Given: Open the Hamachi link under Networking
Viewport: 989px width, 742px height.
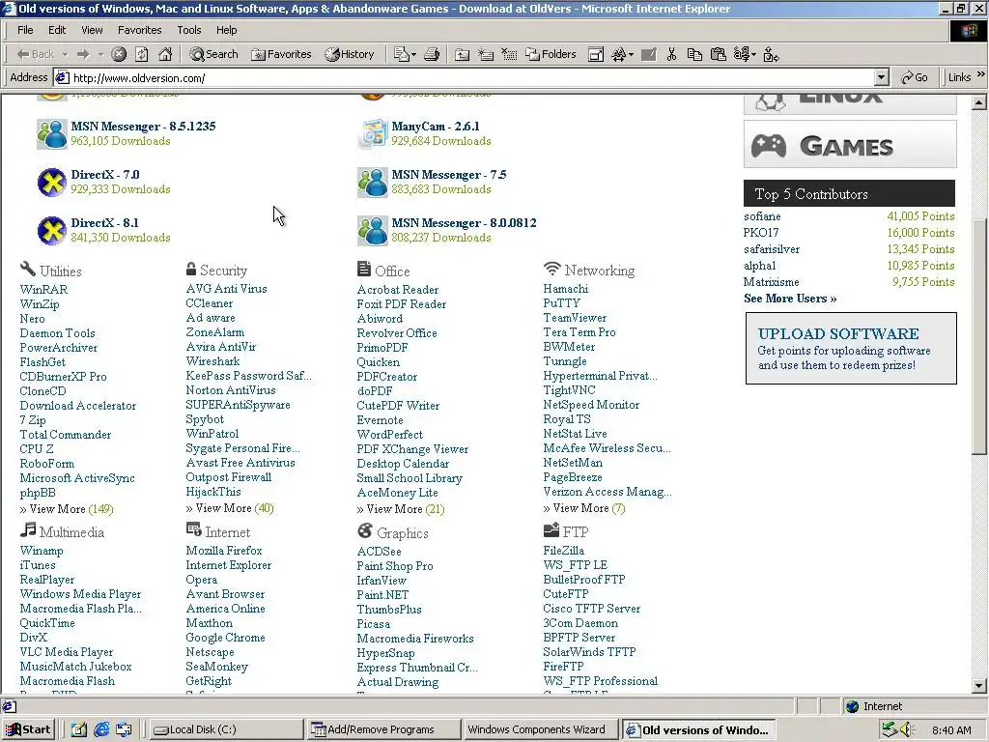Looking at the screenshot, I should [565, 288].
